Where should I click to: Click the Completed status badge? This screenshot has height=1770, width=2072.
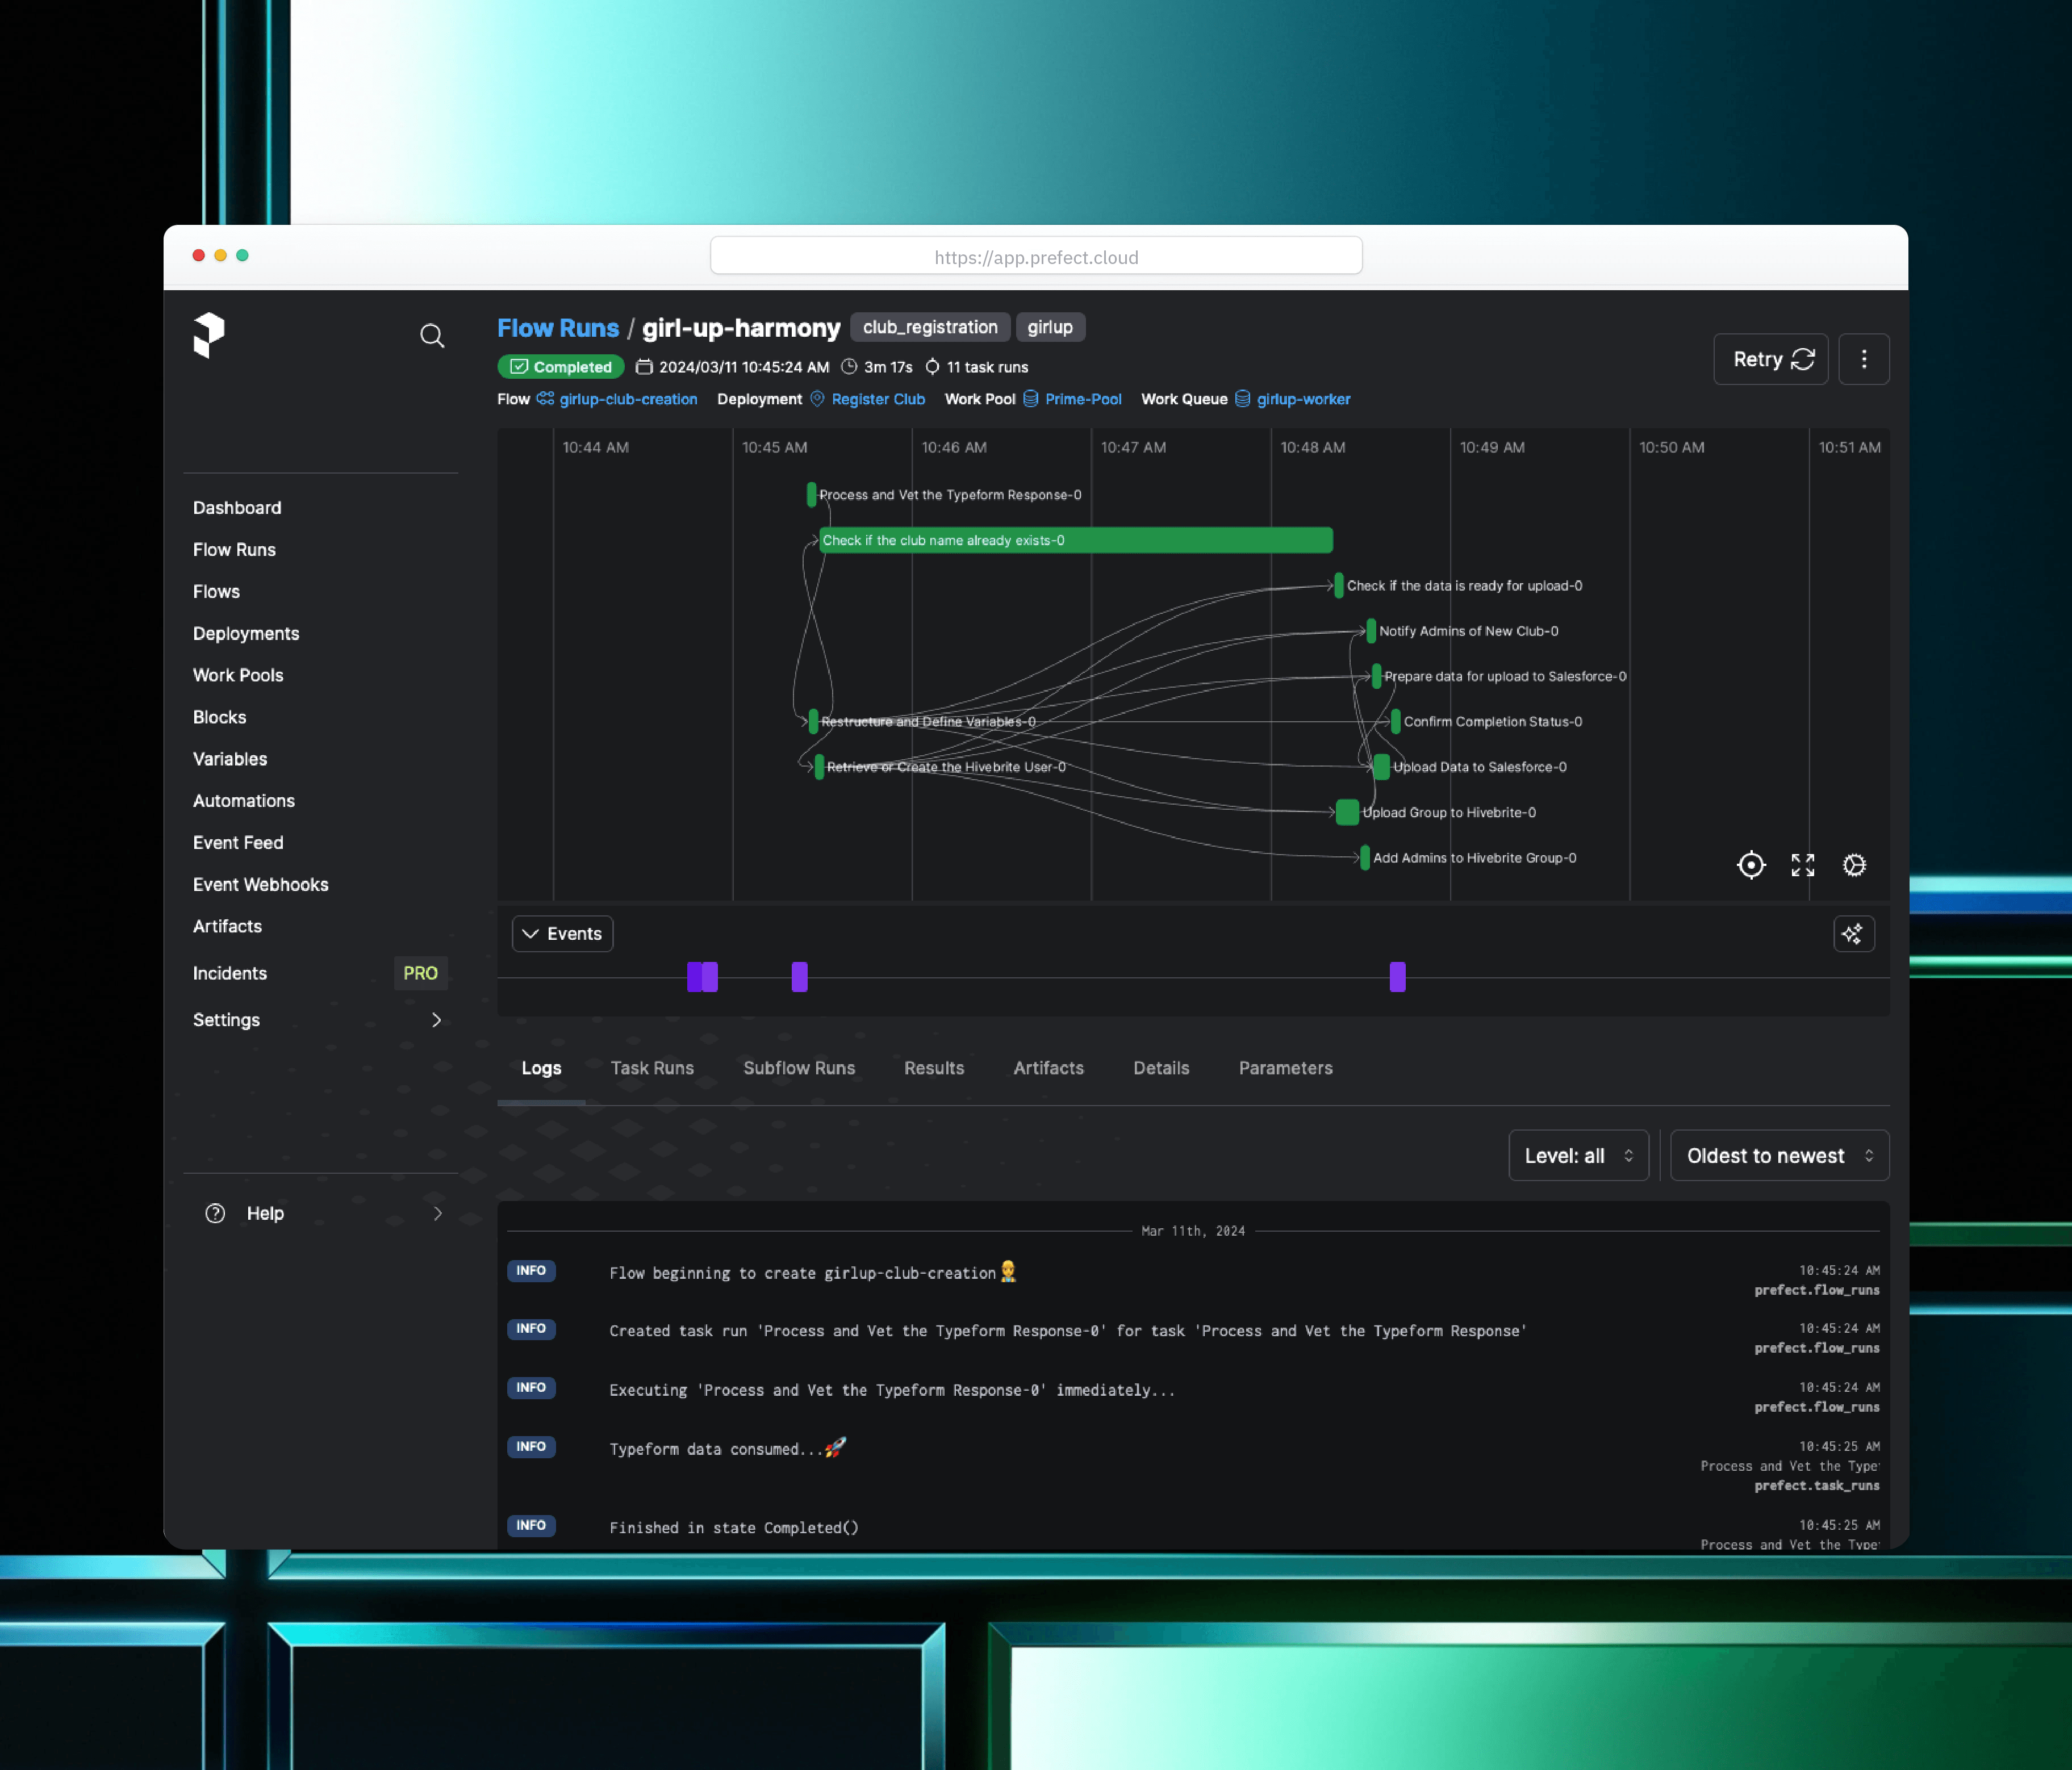561,367
